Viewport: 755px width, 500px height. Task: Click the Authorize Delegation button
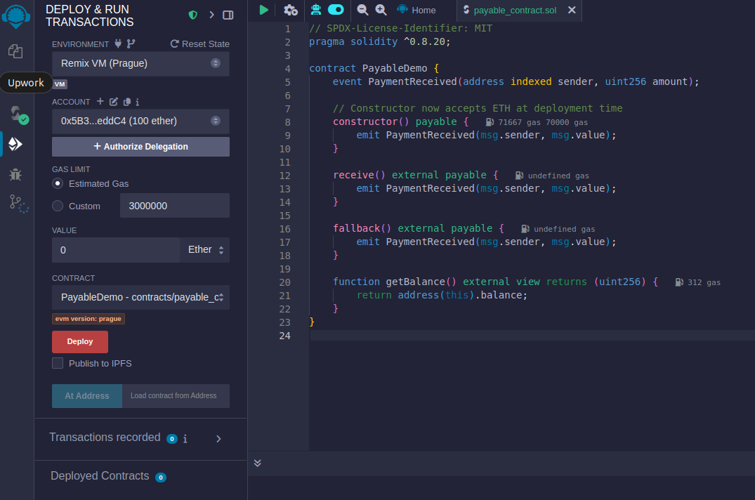(x=140, y=147)
